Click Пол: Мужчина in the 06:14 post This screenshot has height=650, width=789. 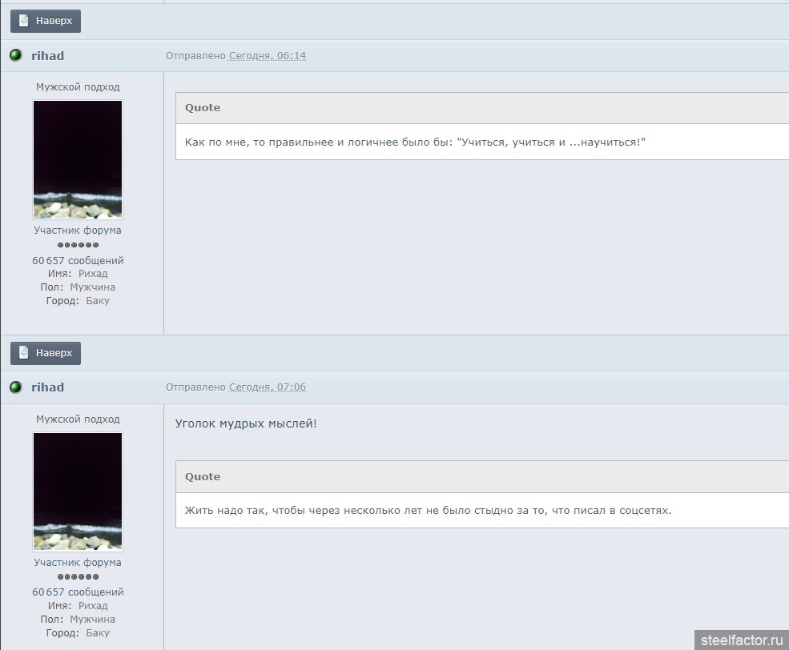78,287
